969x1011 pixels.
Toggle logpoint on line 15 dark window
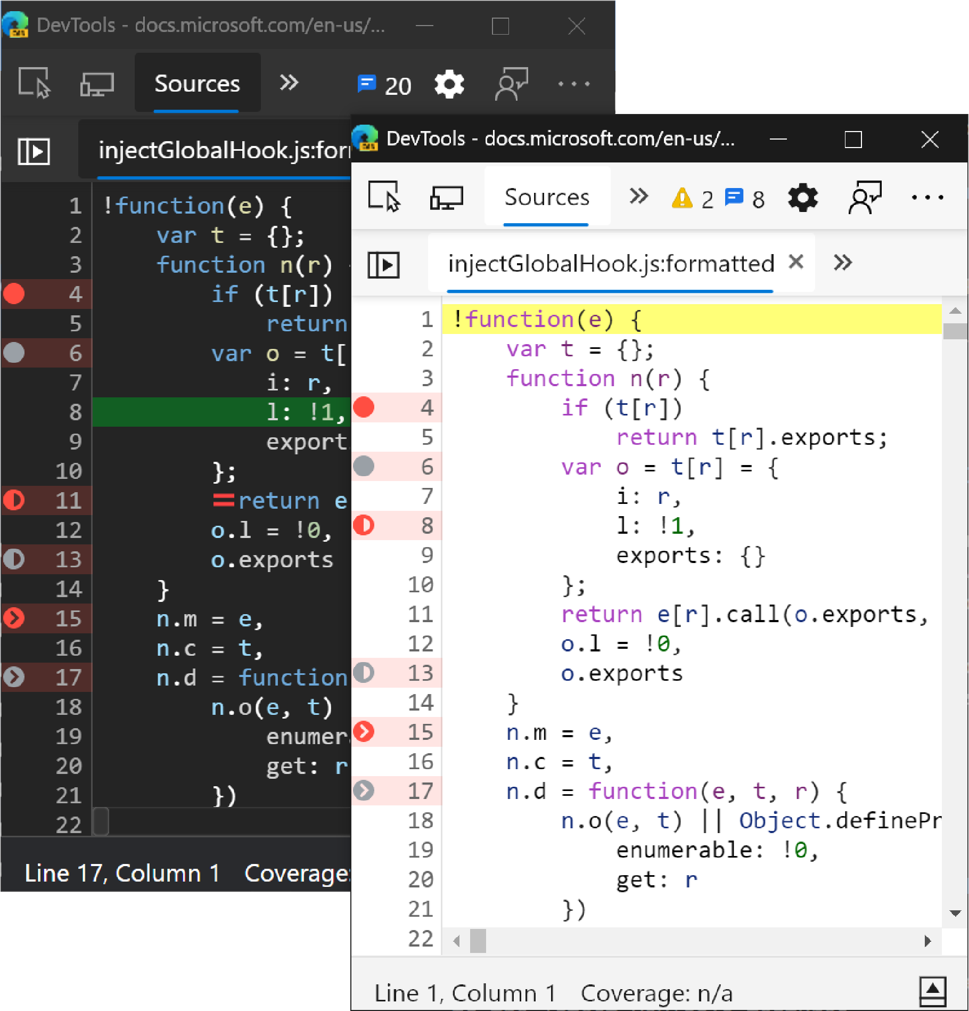[14, 618]
